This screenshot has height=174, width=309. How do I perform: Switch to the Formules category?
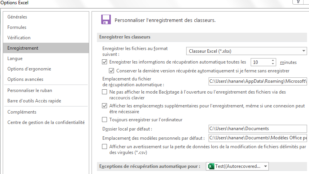tap(17, 27)
